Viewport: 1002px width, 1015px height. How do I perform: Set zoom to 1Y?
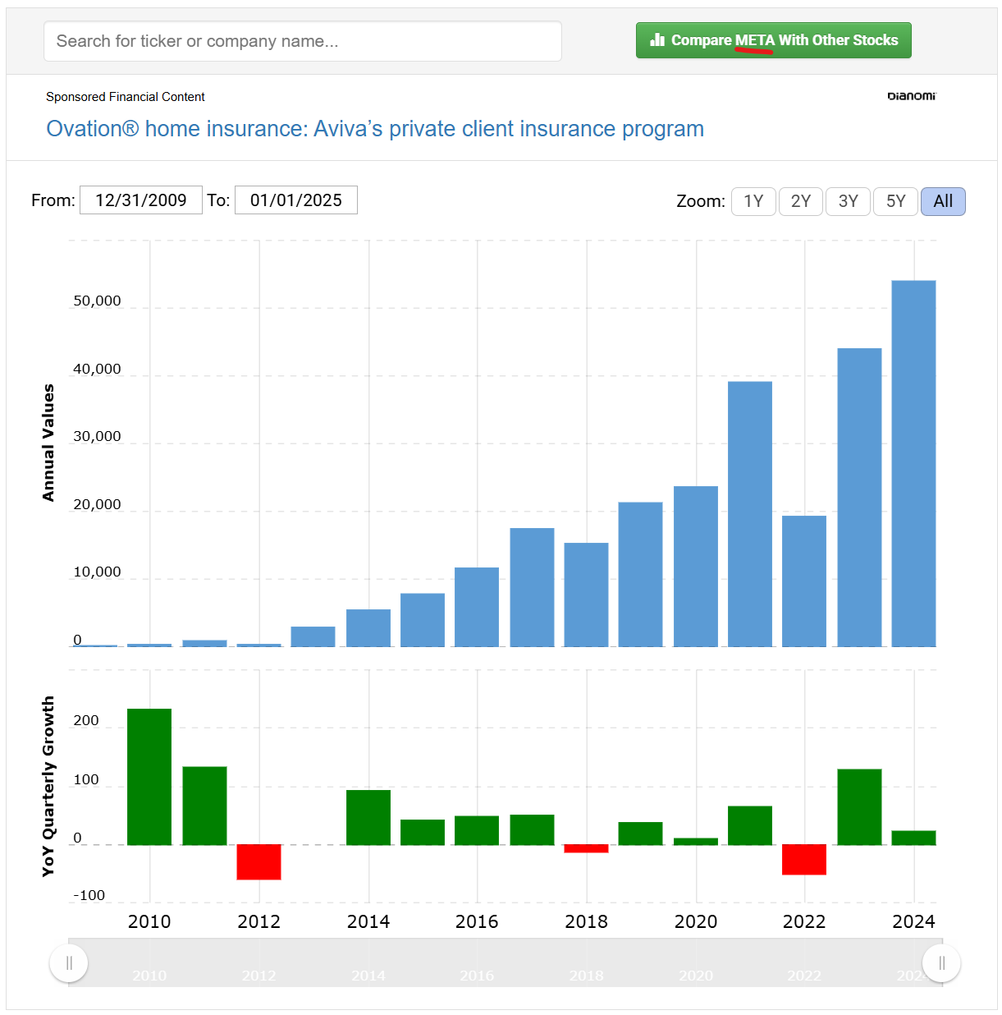point(753,201)
